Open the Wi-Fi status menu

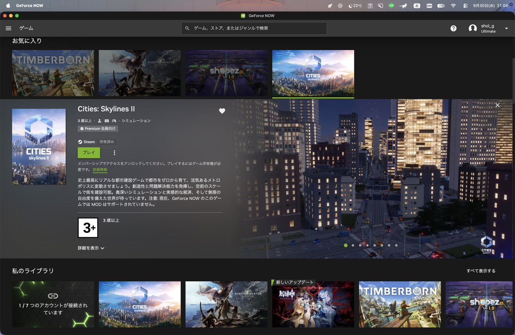tap(453, 6)
